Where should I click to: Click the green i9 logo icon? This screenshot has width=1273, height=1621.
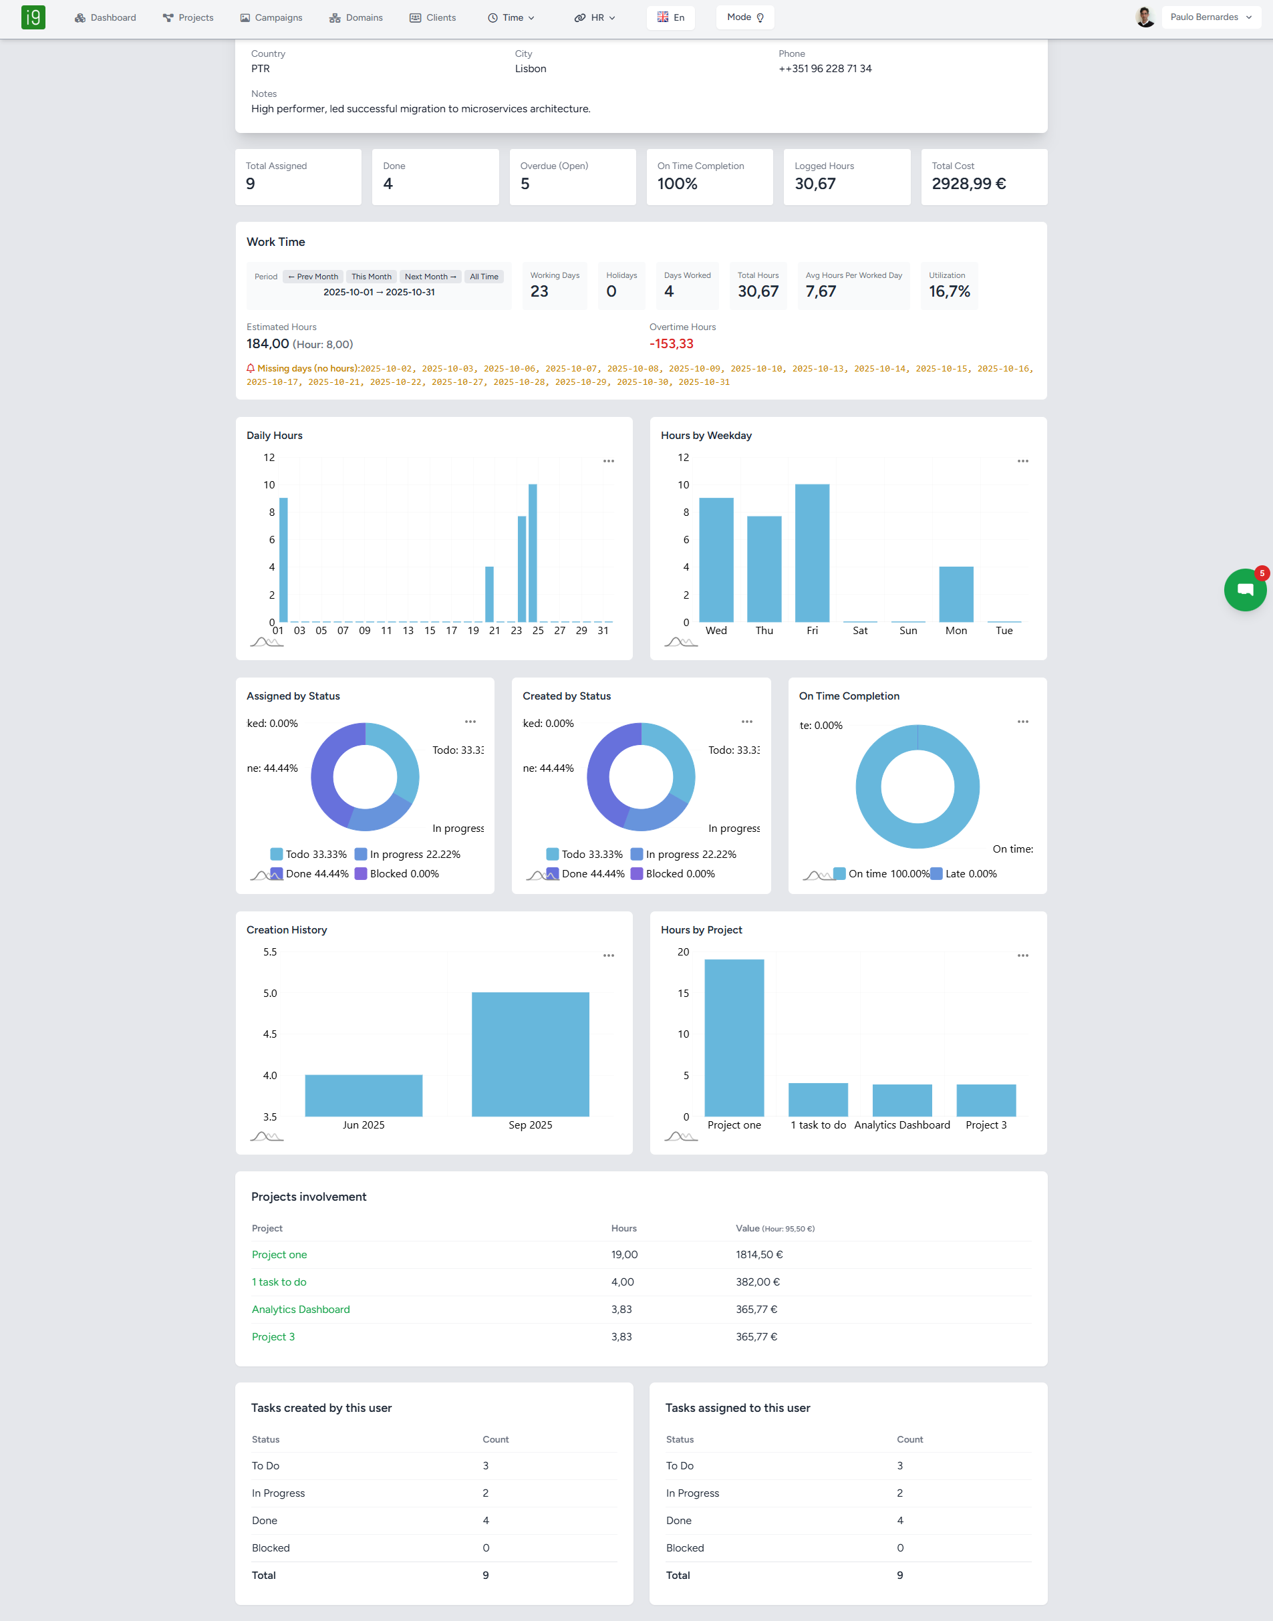[x=33, y=17]
